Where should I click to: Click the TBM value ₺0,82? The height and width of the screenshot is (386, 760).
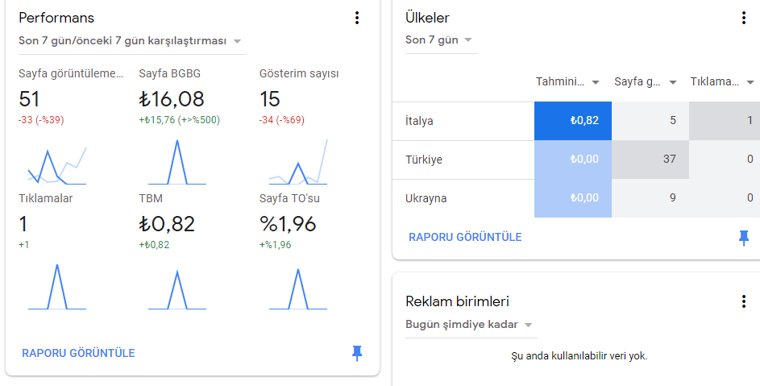tap(167, 224)
